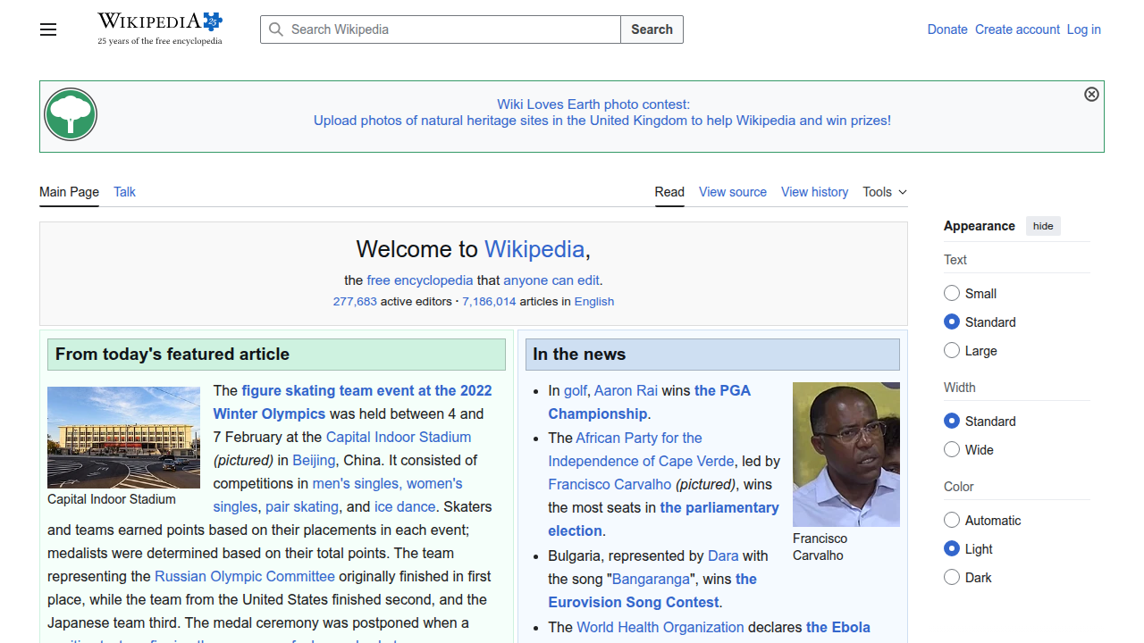1144x643 pixels.
Task: Open the Capital Indoor Stadium text link
Action: click(399, 437)
